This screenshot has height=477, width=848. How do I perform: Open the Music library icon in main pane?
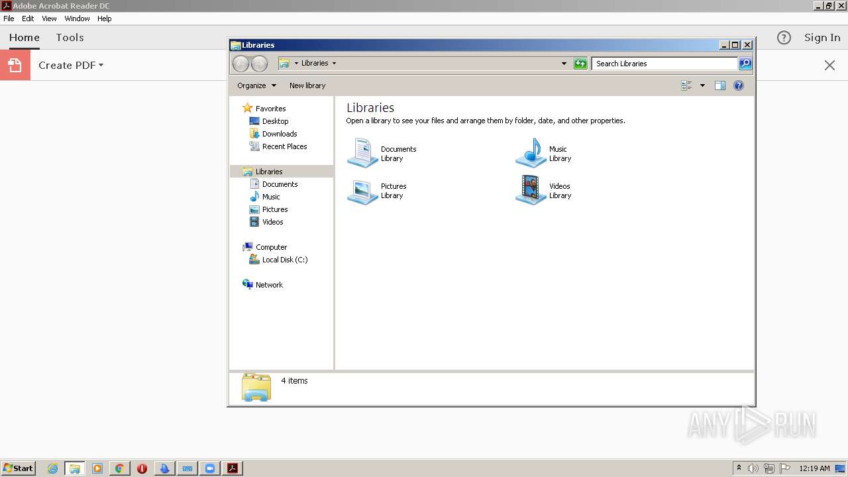531,153
